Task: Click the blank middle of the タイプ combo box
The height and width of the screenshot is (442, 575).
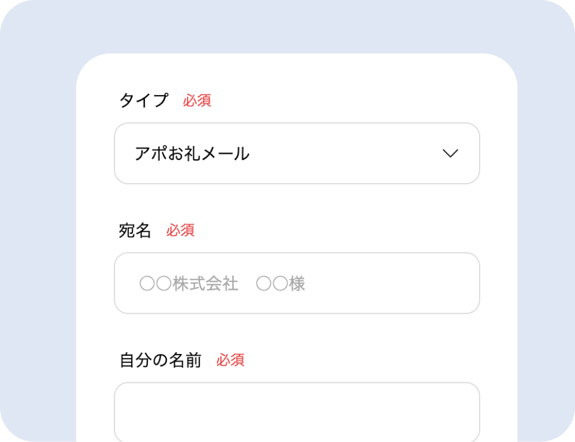Action: click(x=345, y=154)
